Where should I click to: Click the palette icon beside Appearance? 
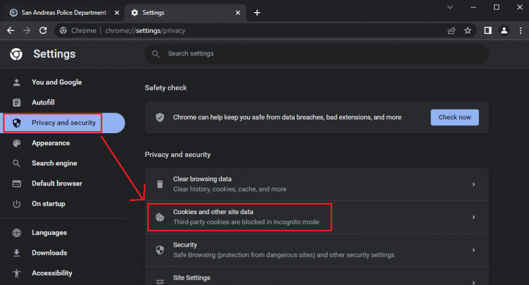click(x=16, y=143)
